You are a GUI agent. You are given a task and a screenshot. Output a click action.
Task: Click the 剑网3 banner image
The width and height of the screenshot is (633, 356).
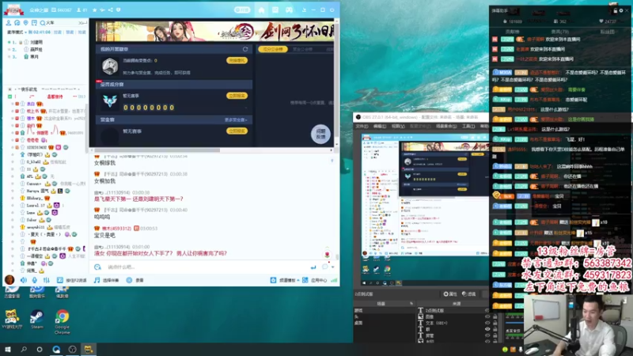214,31
